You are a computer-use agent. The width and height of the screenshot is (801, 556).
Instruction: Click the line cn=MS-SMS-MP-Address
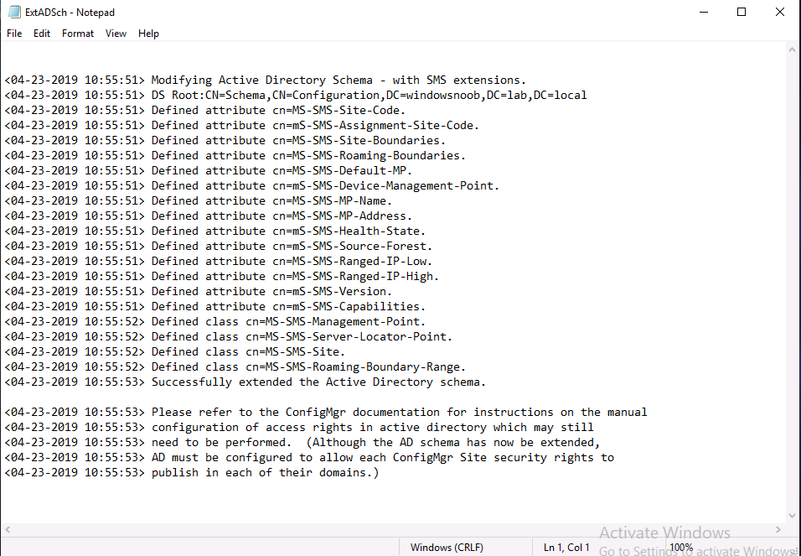pyautogui.click(x=209, y=216)
